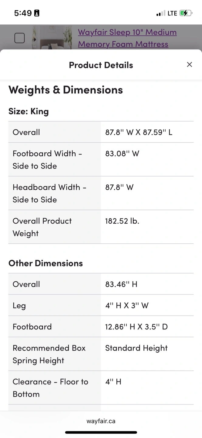Viewport: 202px width, 438px height.
Task: Tap the Leg dimensions value 4'' H X 3'' W
Action: click(127, 305)
